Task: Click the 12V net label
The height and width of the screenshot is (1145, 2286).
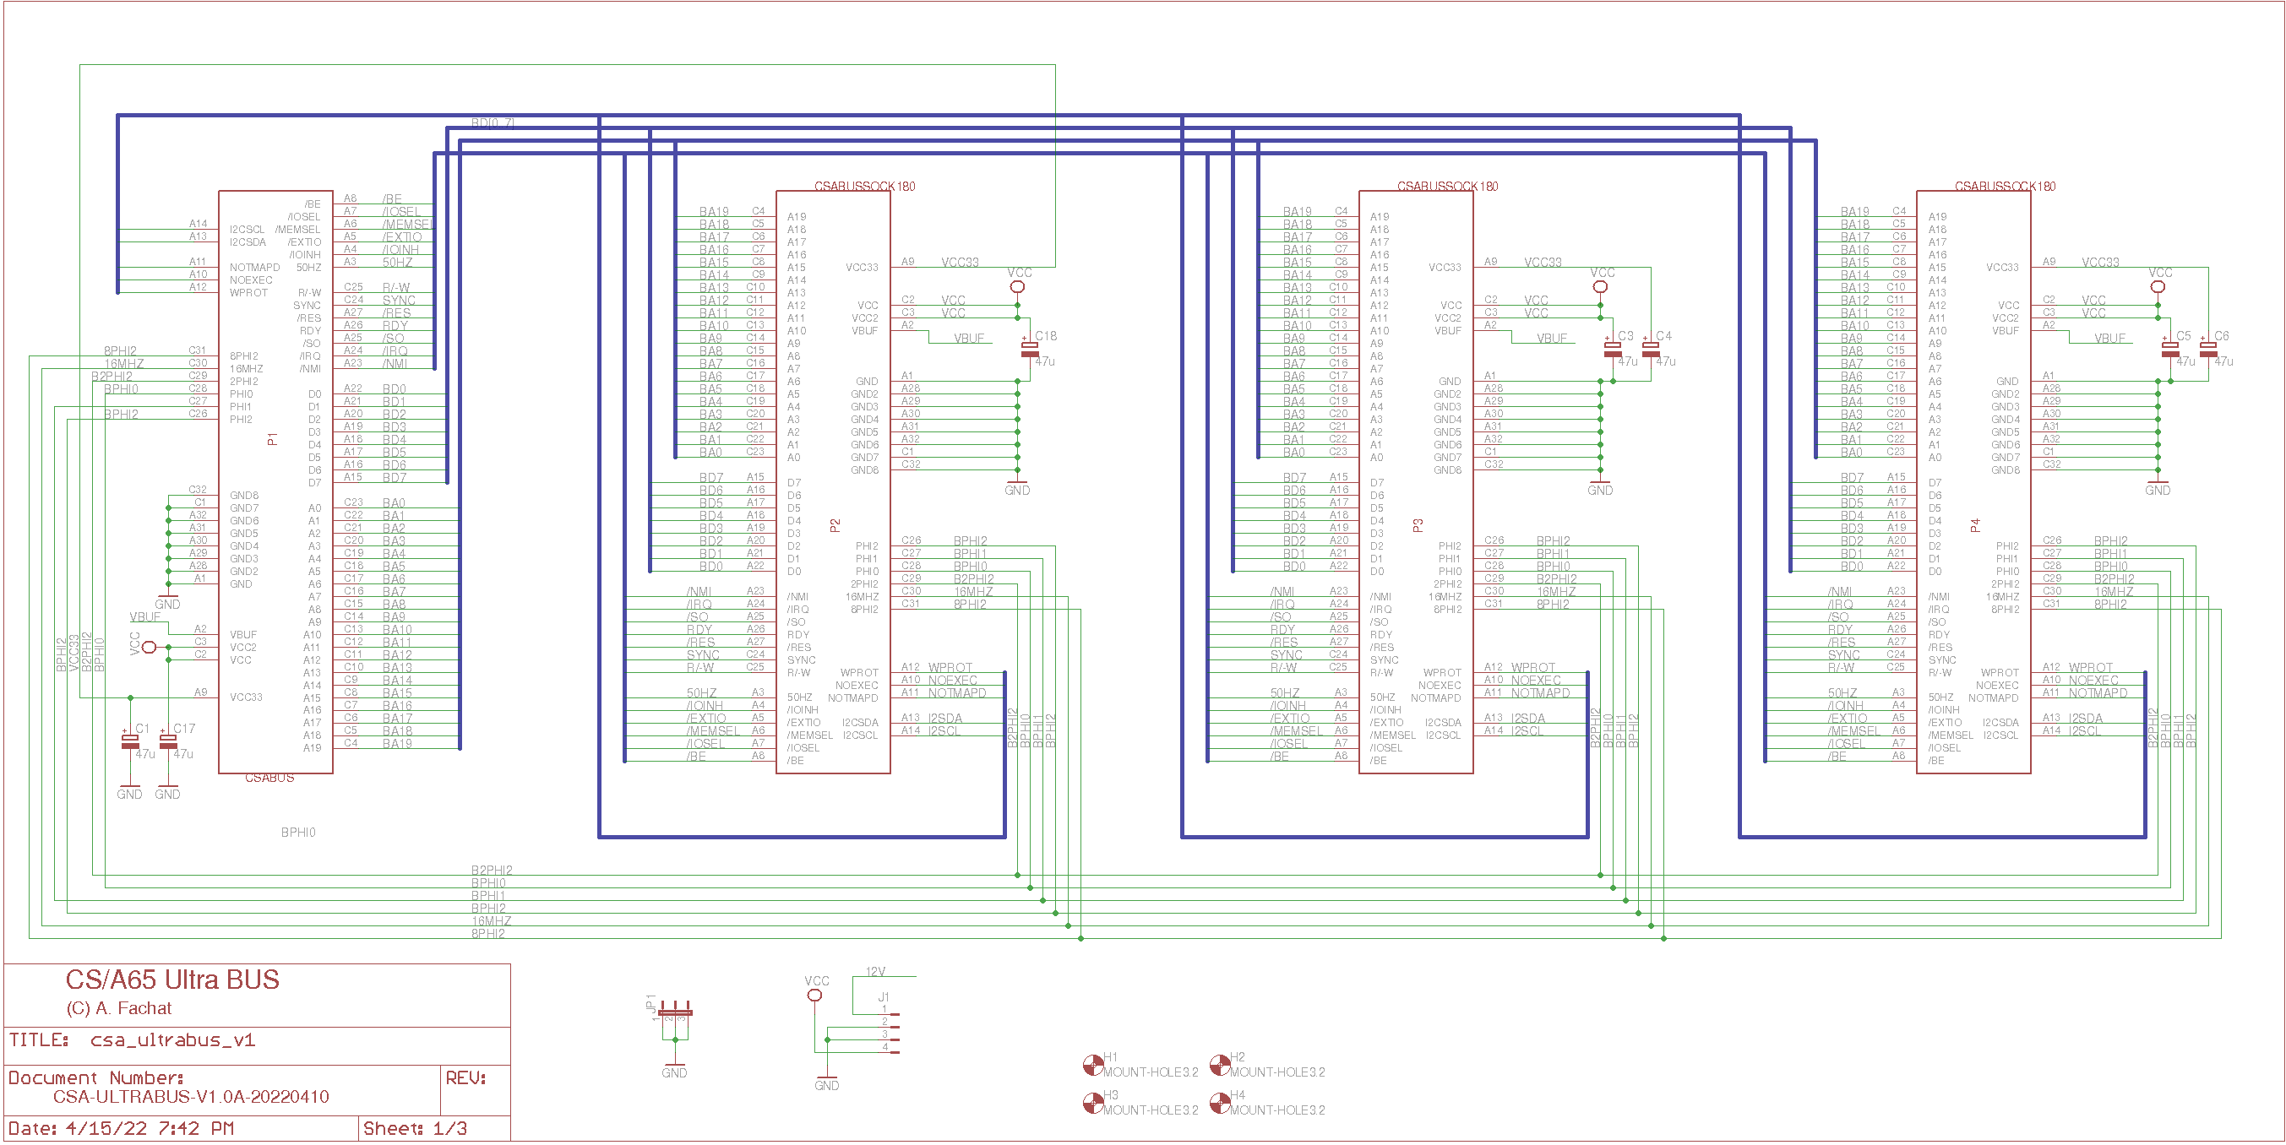Action: tap(875, 971)
